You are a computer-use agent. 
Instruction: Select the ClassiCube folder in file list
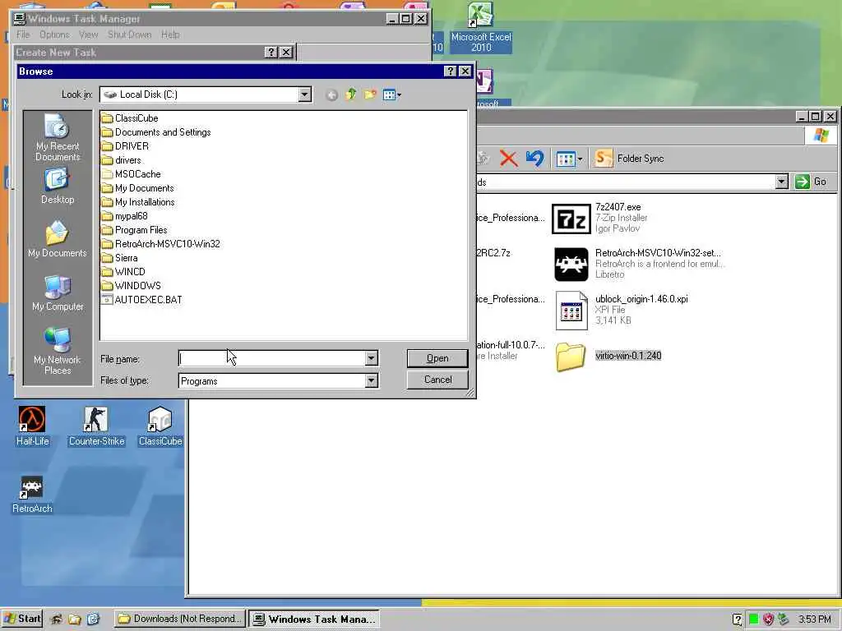[129, 118]
